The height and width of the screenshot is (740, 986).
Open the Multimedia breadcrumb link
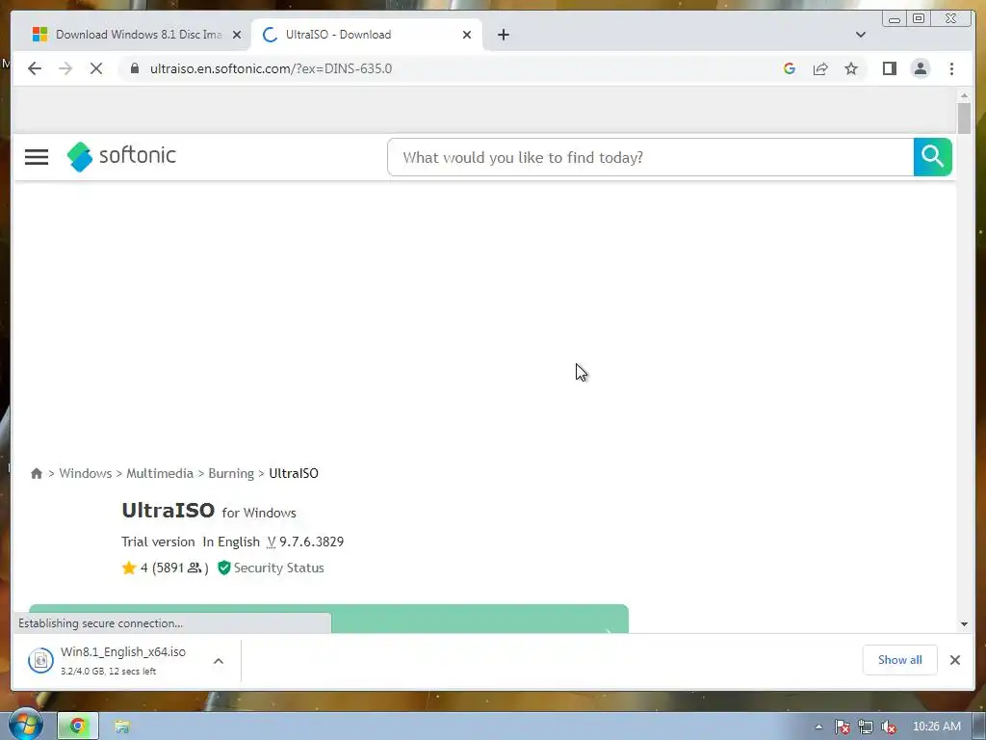click(160, 473)
